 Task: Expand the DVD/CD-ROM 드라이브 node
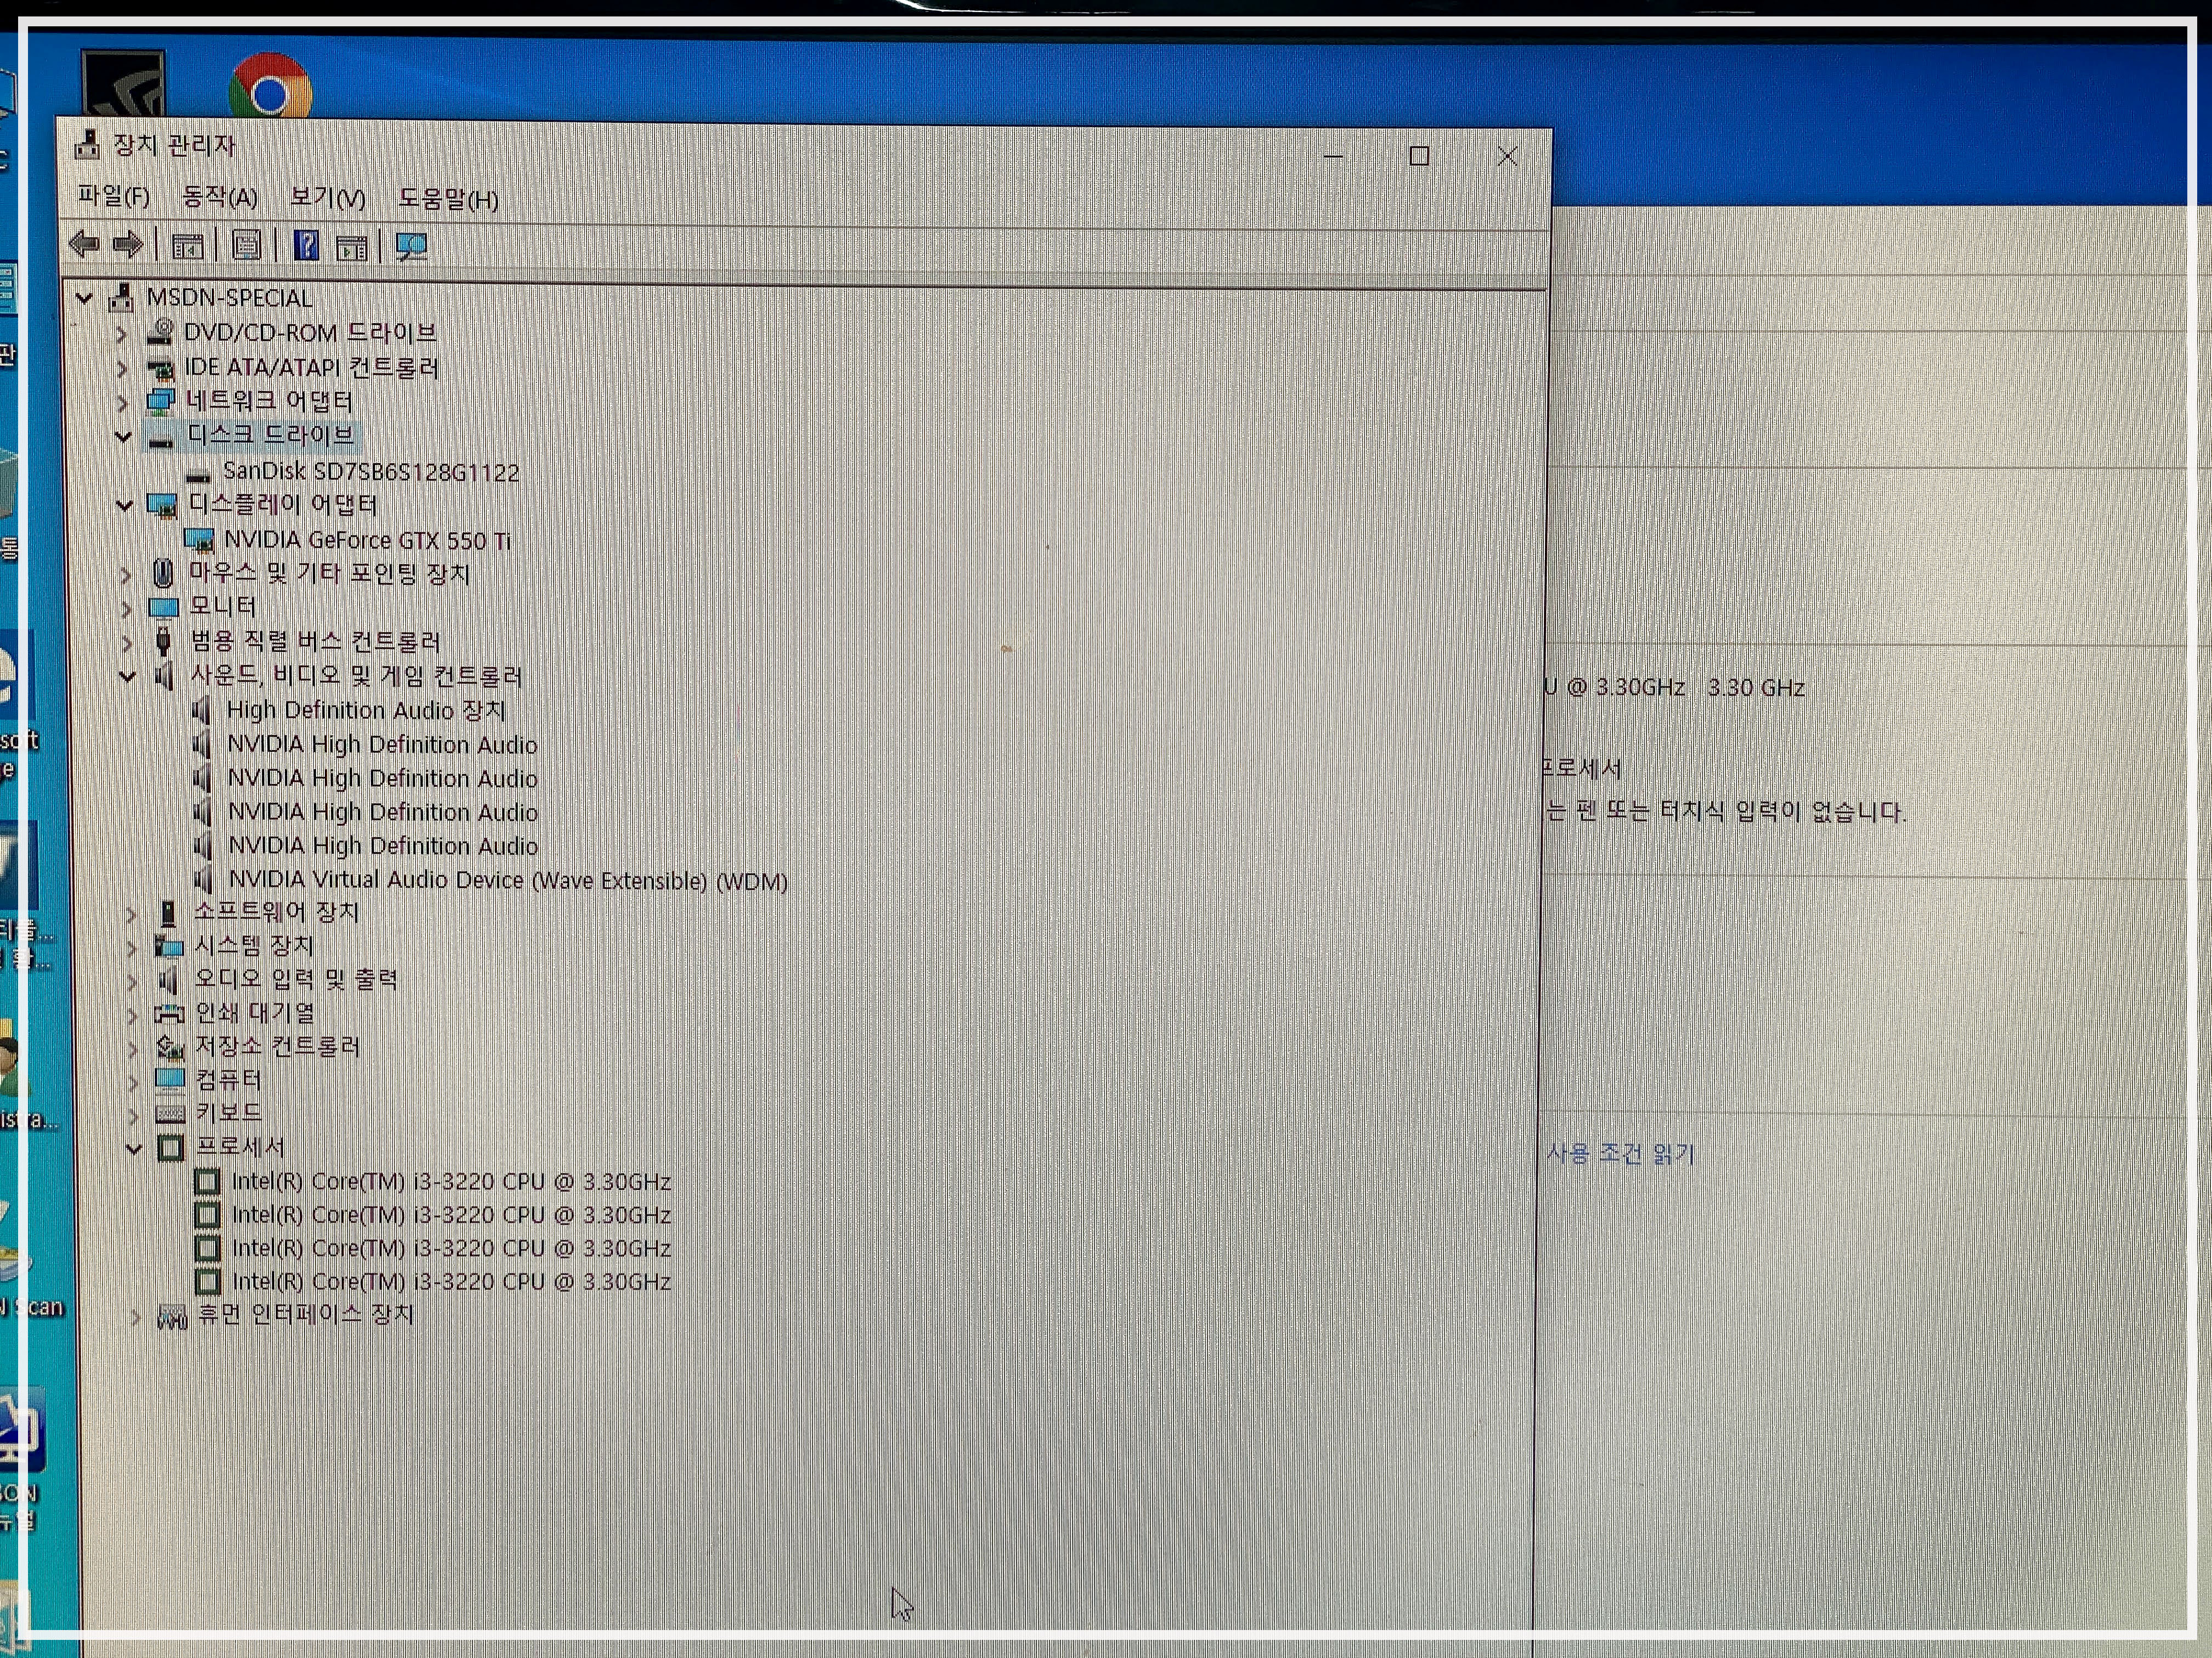[x=121, y=334]
